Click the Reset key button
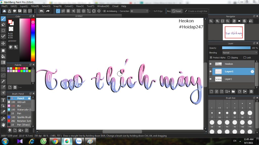The image size is (259, 145). (177, 11)
